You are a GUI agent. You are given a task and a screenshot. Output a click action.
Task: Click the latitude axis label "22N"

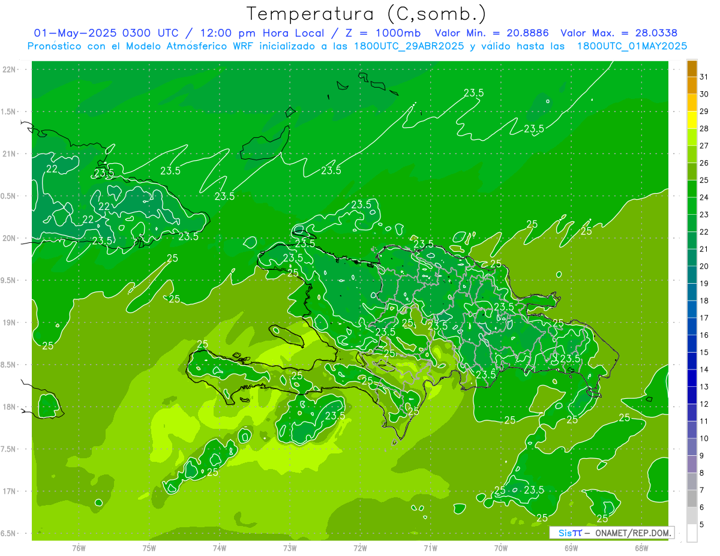tap(10, 69)
